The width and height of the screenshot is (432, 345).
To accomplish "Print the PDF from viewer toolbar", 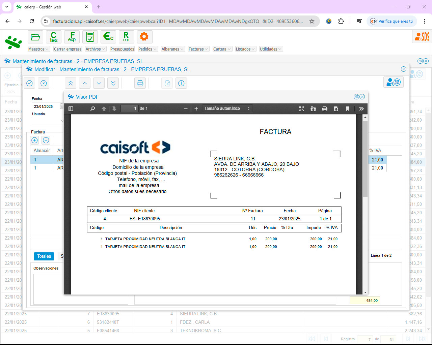I will 325,108.
